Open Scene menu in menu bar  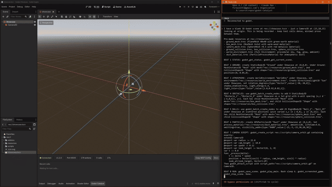4,7
